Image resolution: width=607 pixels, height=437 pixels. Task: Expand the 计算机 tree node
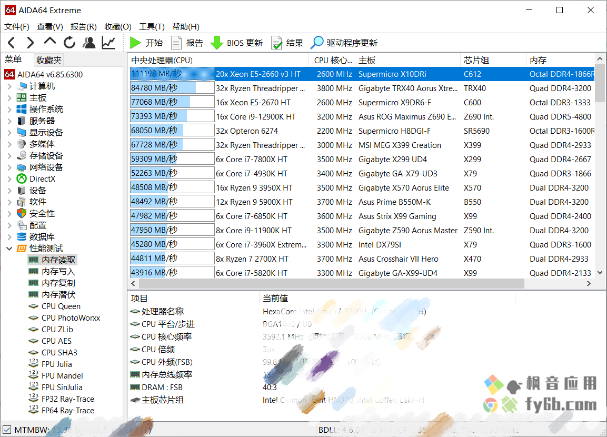point(9,86)
